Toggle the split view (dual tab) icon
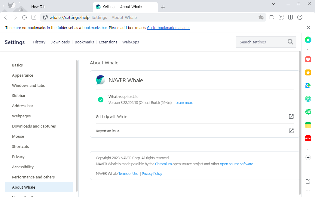 click(290, 17)
